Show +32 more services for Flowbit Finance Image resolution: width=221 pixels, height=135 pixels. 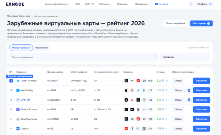point(150,109)
